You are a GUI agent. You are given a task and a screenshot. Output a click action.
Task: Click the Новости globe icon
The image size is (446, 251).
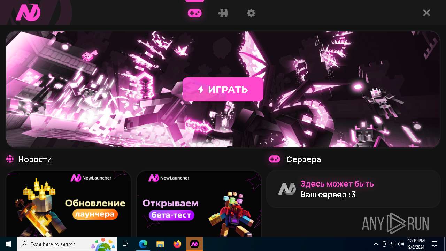10,159
